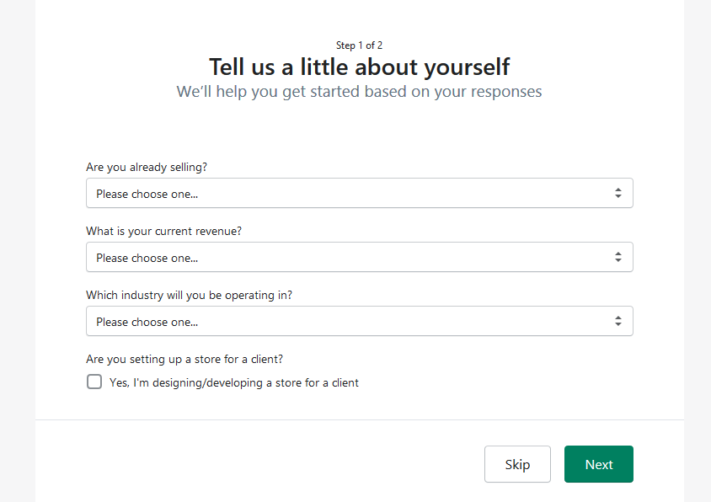Click 'Please choose one...' text in revenue field
This screenshot has height=502, width=711.
point(147,258)
